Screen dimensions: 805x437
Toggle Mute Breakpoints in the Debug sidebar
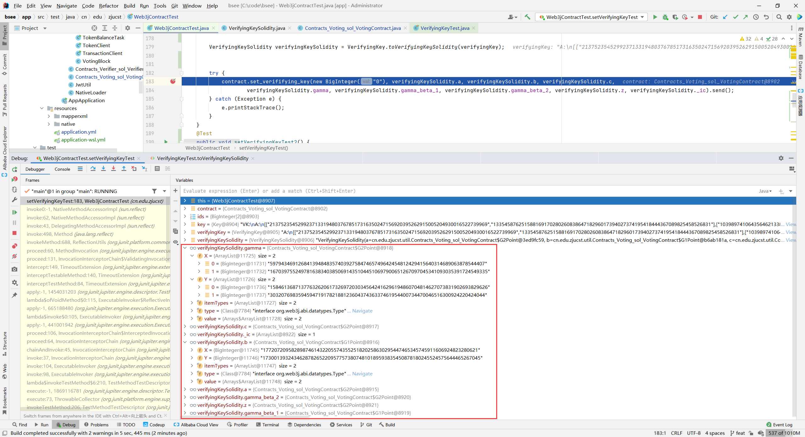pyautogui.click(x=14, y=256)
